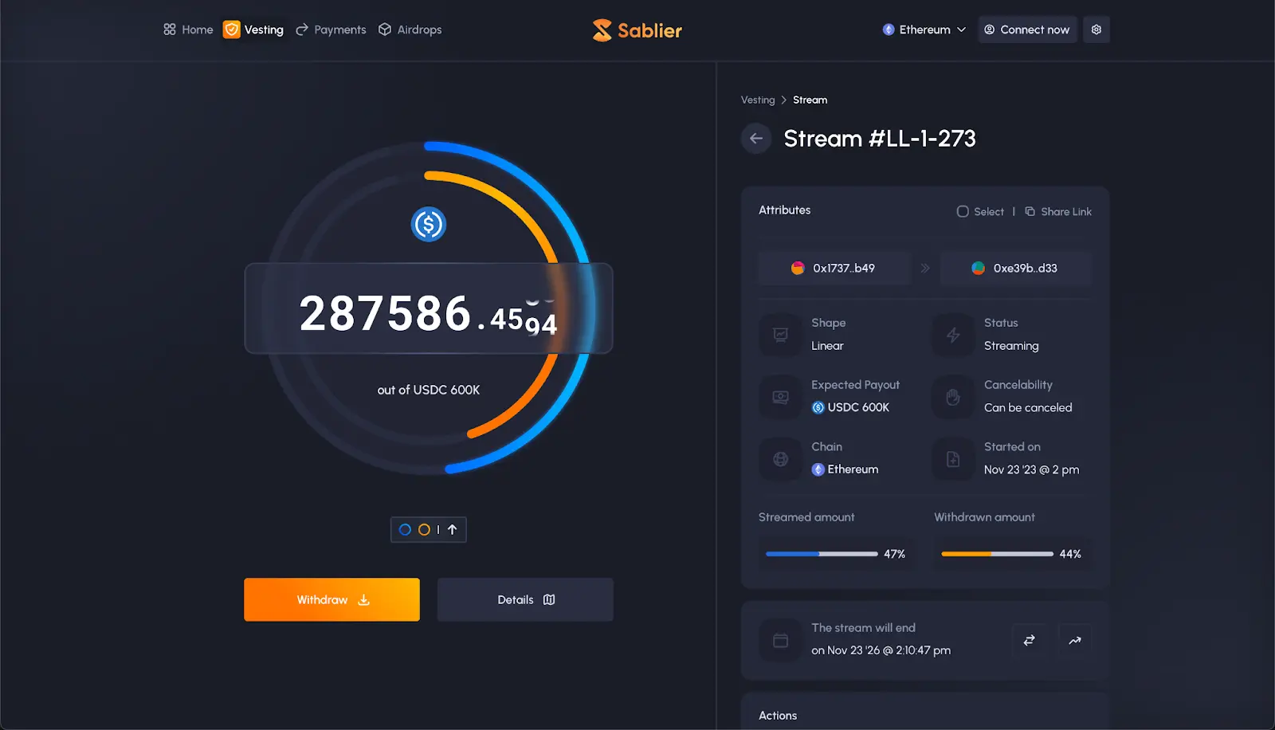This screenshot has width=1275, height=730.
Task: Switch to the Vesting tab
Action: pos(253,29)
